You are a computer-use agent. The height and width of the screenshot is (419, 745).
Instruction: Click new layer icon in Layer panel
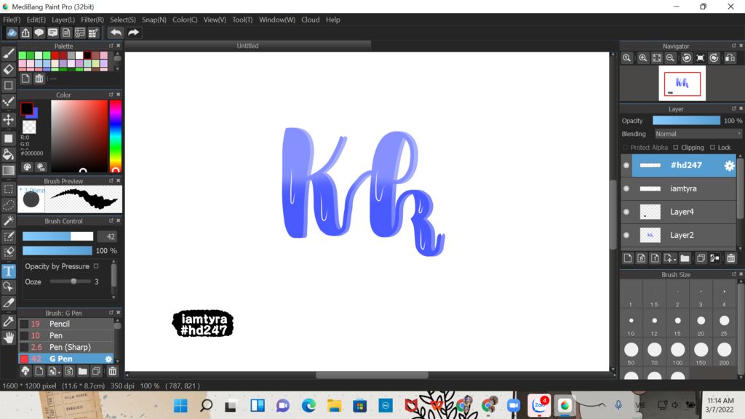coord(628,258)
